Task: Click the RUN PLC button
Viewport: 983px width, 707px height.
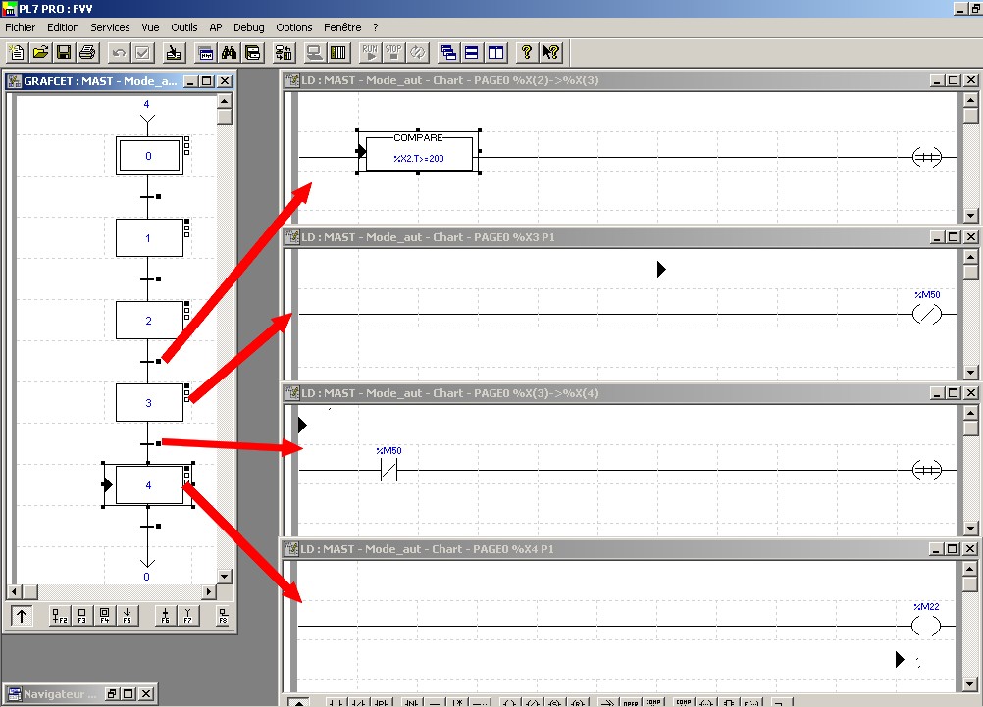Action: 370,53
